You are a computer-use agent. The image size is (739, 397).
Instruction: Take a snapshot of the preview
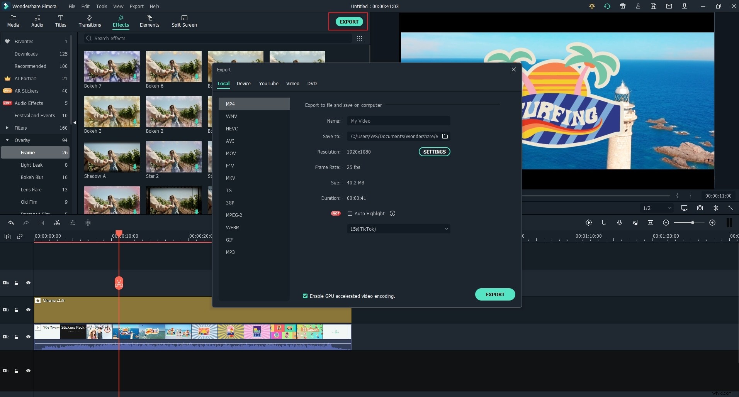[x=700, y=208]
